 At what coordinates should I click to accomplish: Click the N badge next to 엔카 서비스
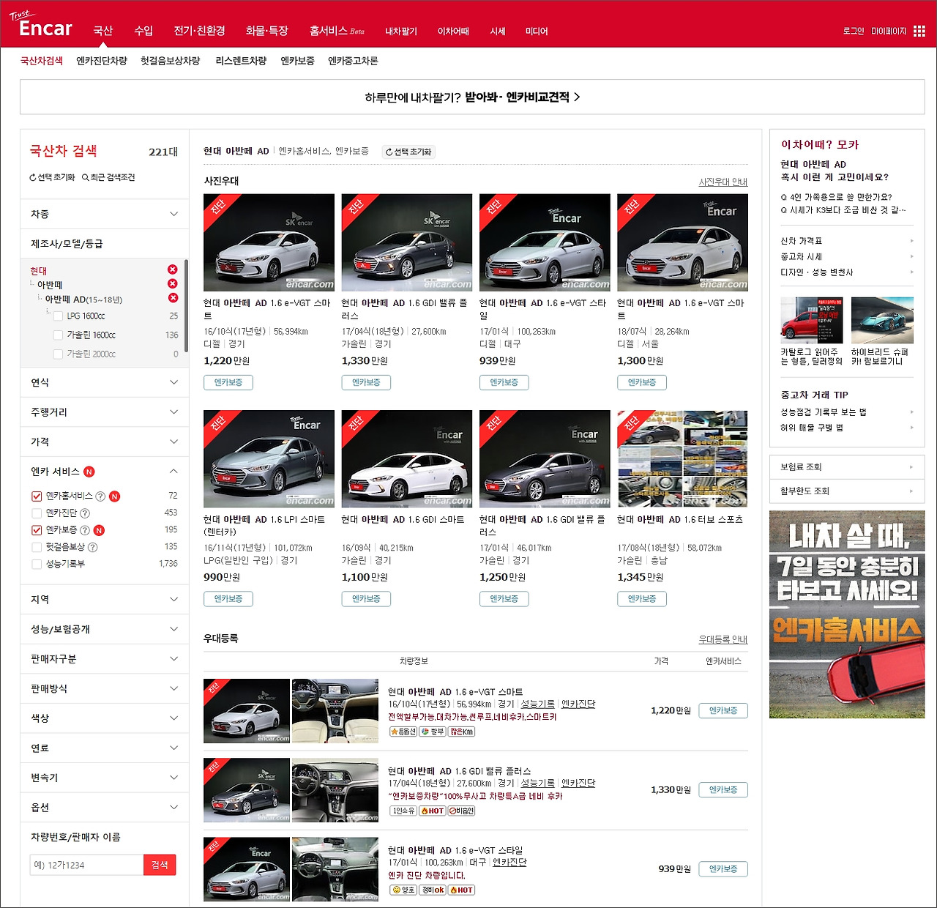[x=89, y=472]
